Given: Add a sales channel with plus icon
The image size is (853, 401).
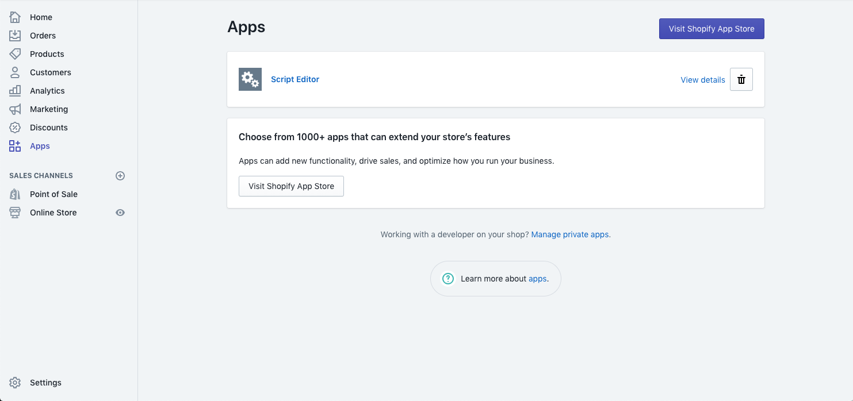Looking at the screenshot, I should click(120, 176).
